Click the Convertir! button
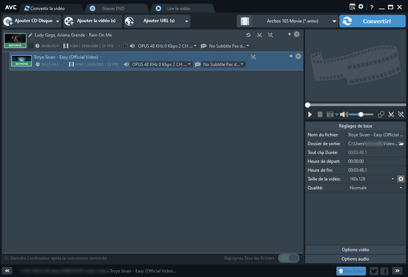Screen dimensions: 408x277 tap(372, 21)
